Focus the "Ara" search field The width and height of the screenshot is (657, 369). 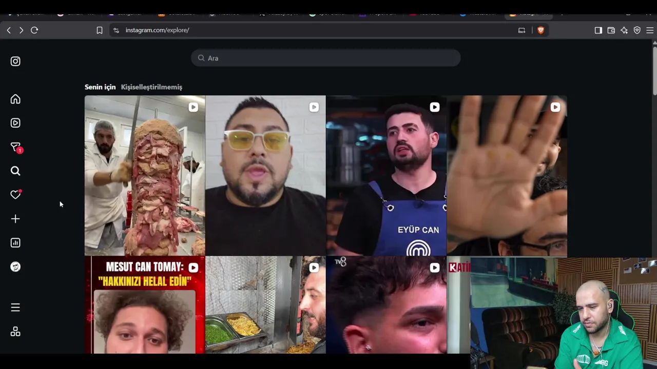[326, 58]
